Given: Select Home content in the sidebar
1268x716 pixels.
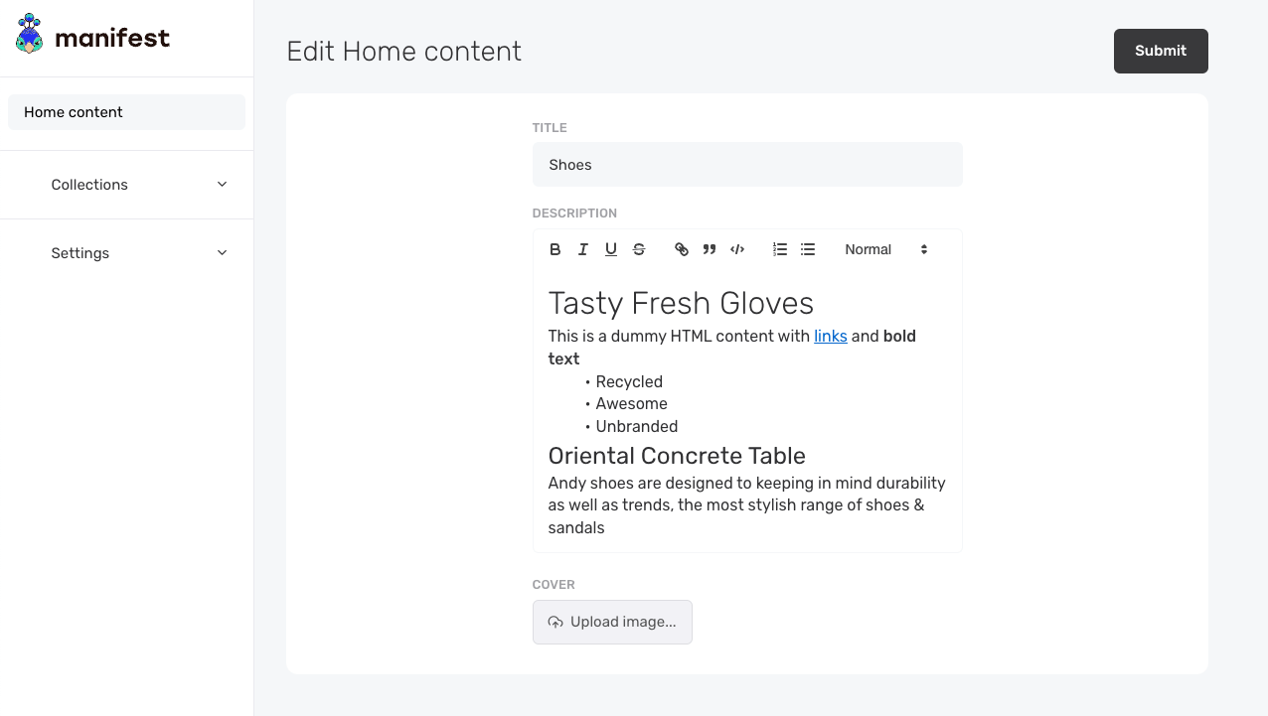Looking at the screenshot, I should [126, 111].
